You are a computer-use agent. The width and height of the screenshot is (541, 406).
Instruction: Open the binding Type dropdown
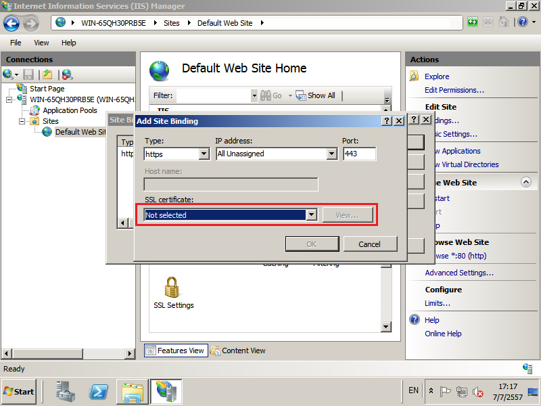pos(204,154)
